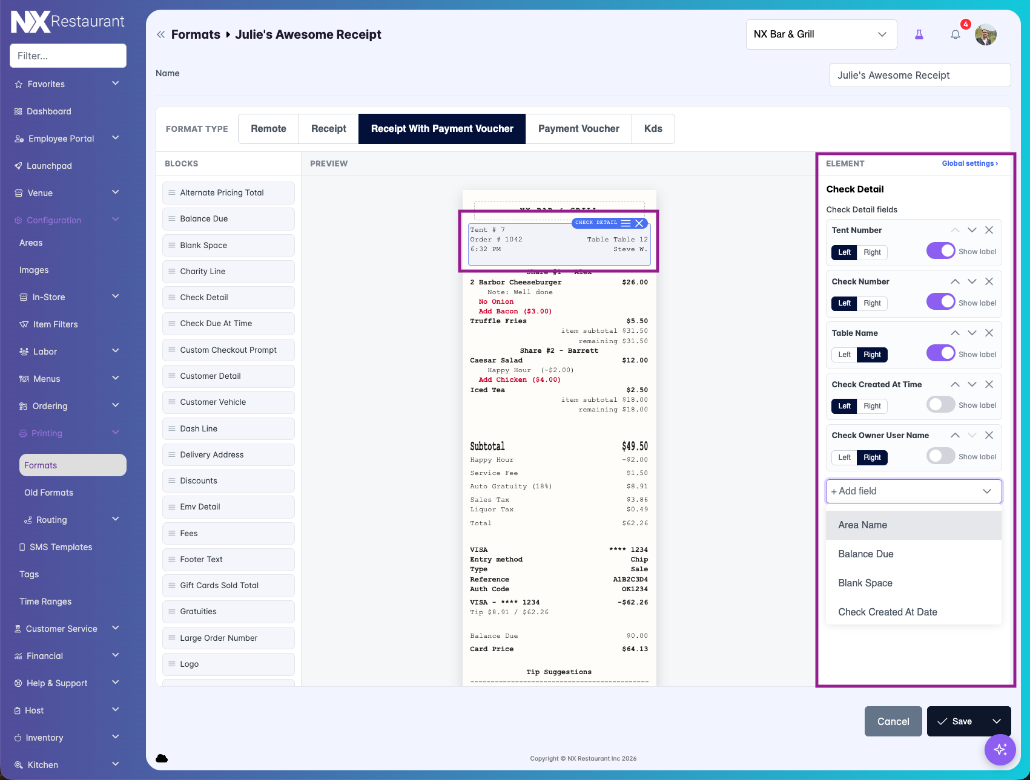Open the notifications bell
1030x780 pixels.
pos(956,34)
